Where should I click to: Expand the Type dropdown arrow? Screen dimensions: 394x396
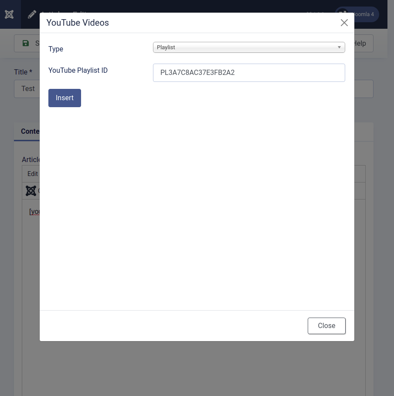coord(339,47)
